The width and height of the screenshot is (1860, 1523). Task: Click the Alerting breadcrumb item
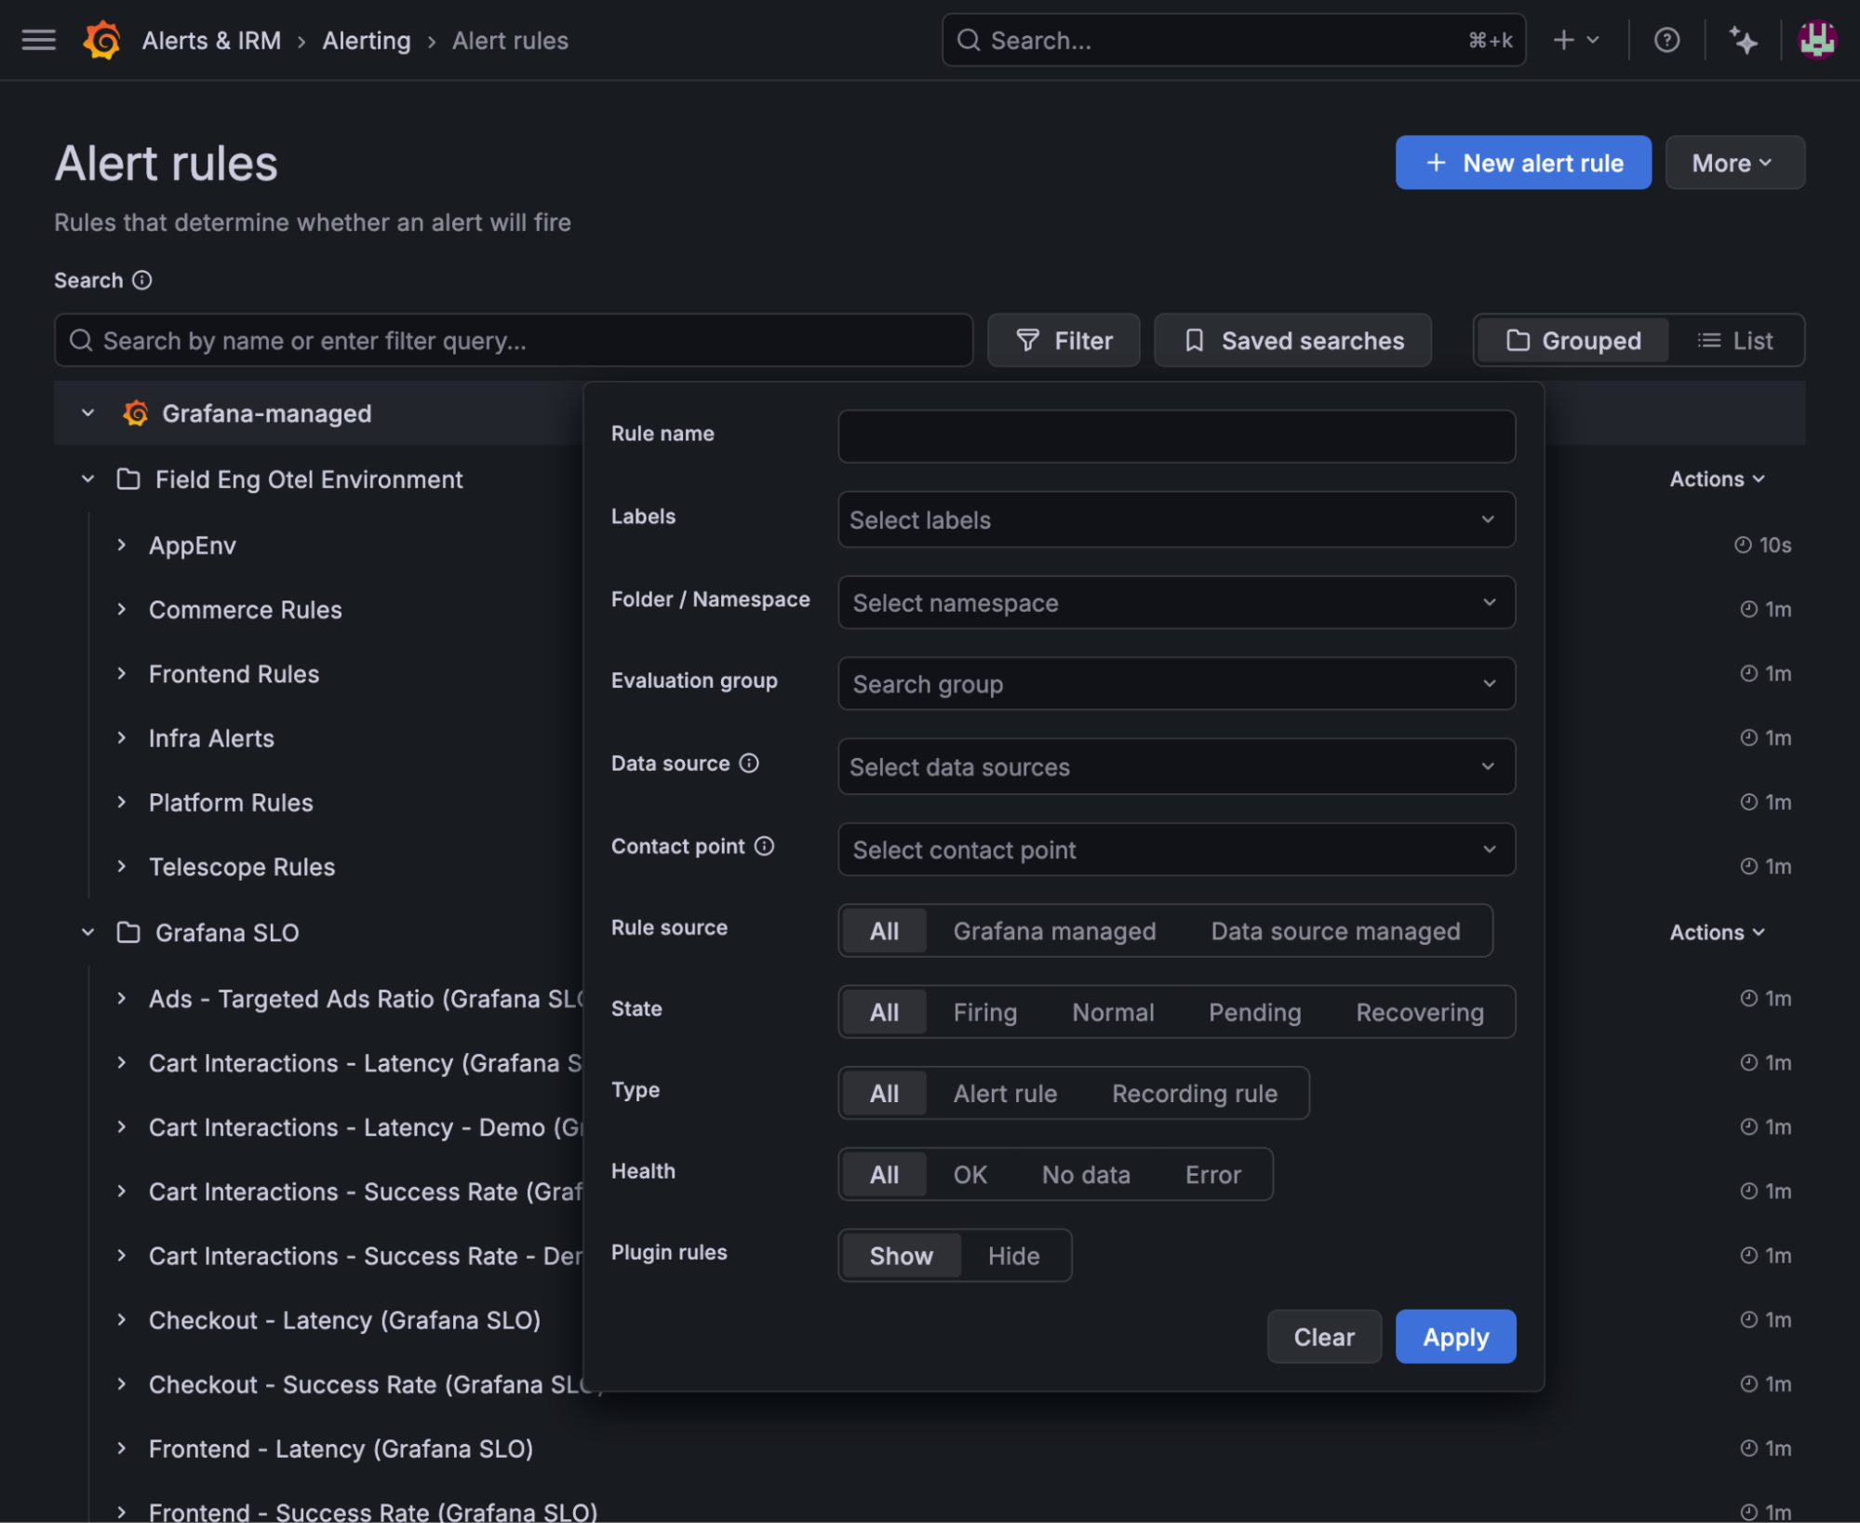366,40
